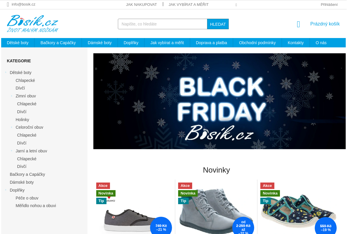Image resolution: width=351 pixels, height=234 pixels.
Task: Click the Bosik.cz logo in the header
Action: tap(32, 24)
